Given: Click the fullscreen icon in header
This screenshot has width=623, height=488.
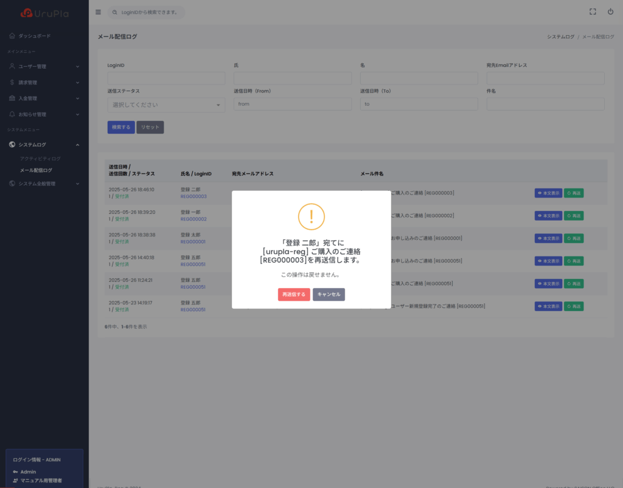Looking at the screenshot, I should tap(593, 12).
